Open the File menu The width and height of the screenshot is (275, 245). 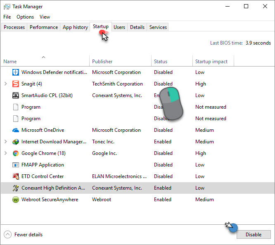click(x=7, y=17)
